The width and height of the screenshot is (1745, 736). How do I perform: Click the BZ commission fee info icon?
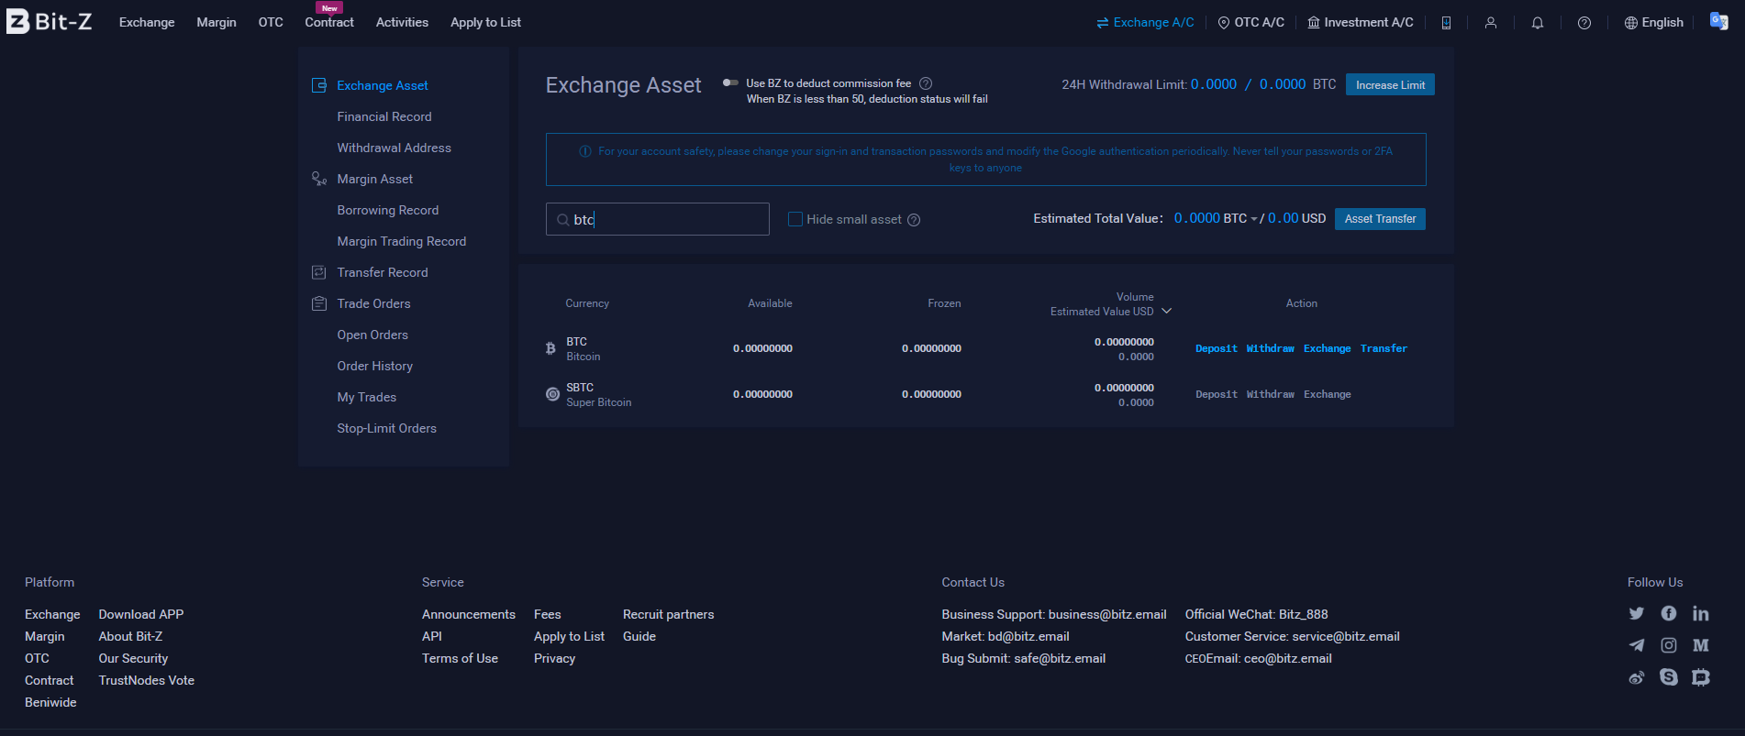926,83
